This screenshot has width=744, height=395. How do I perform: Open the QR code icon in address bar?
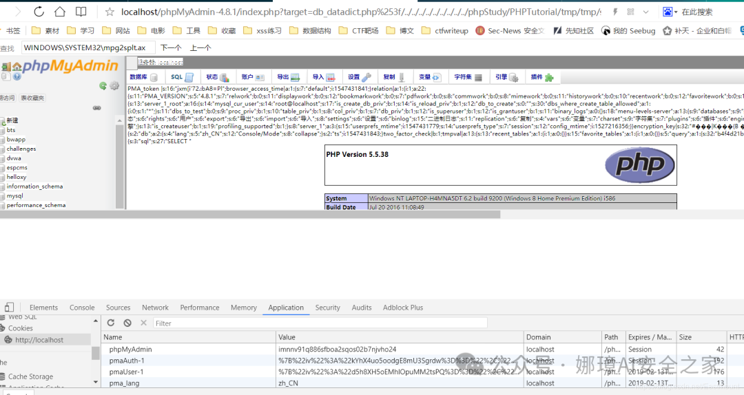pyautogui.click(x=630, y=12)
